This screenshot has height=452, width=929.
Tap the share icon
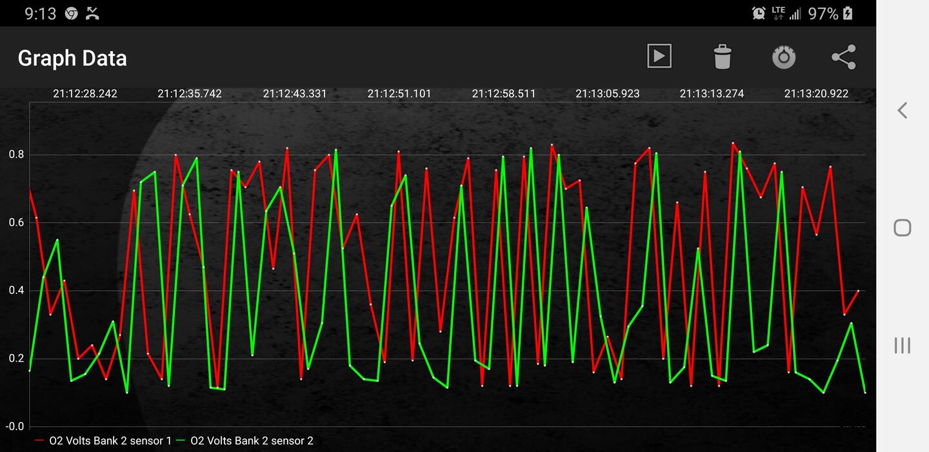[843, 57]
